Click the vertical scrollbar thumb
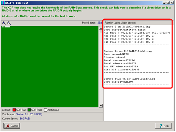Image resolution: width=176 pixels, height=132 pixels. pyautogui.click(x=101, y=31)
